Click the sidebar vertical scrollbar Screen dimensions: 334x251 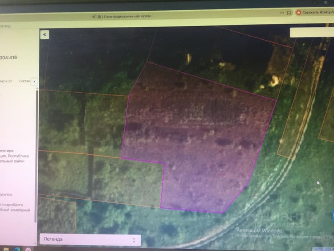tap(36, 157)
